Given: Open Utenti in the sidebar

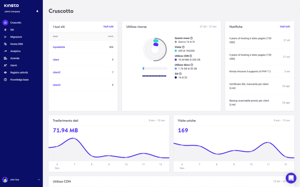Looking at the screenshot, I should pos(14,65).
